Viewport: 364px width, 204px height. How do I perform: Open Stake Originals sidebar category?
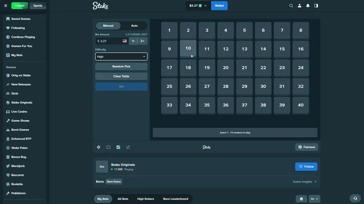click(x=22, y=102)
